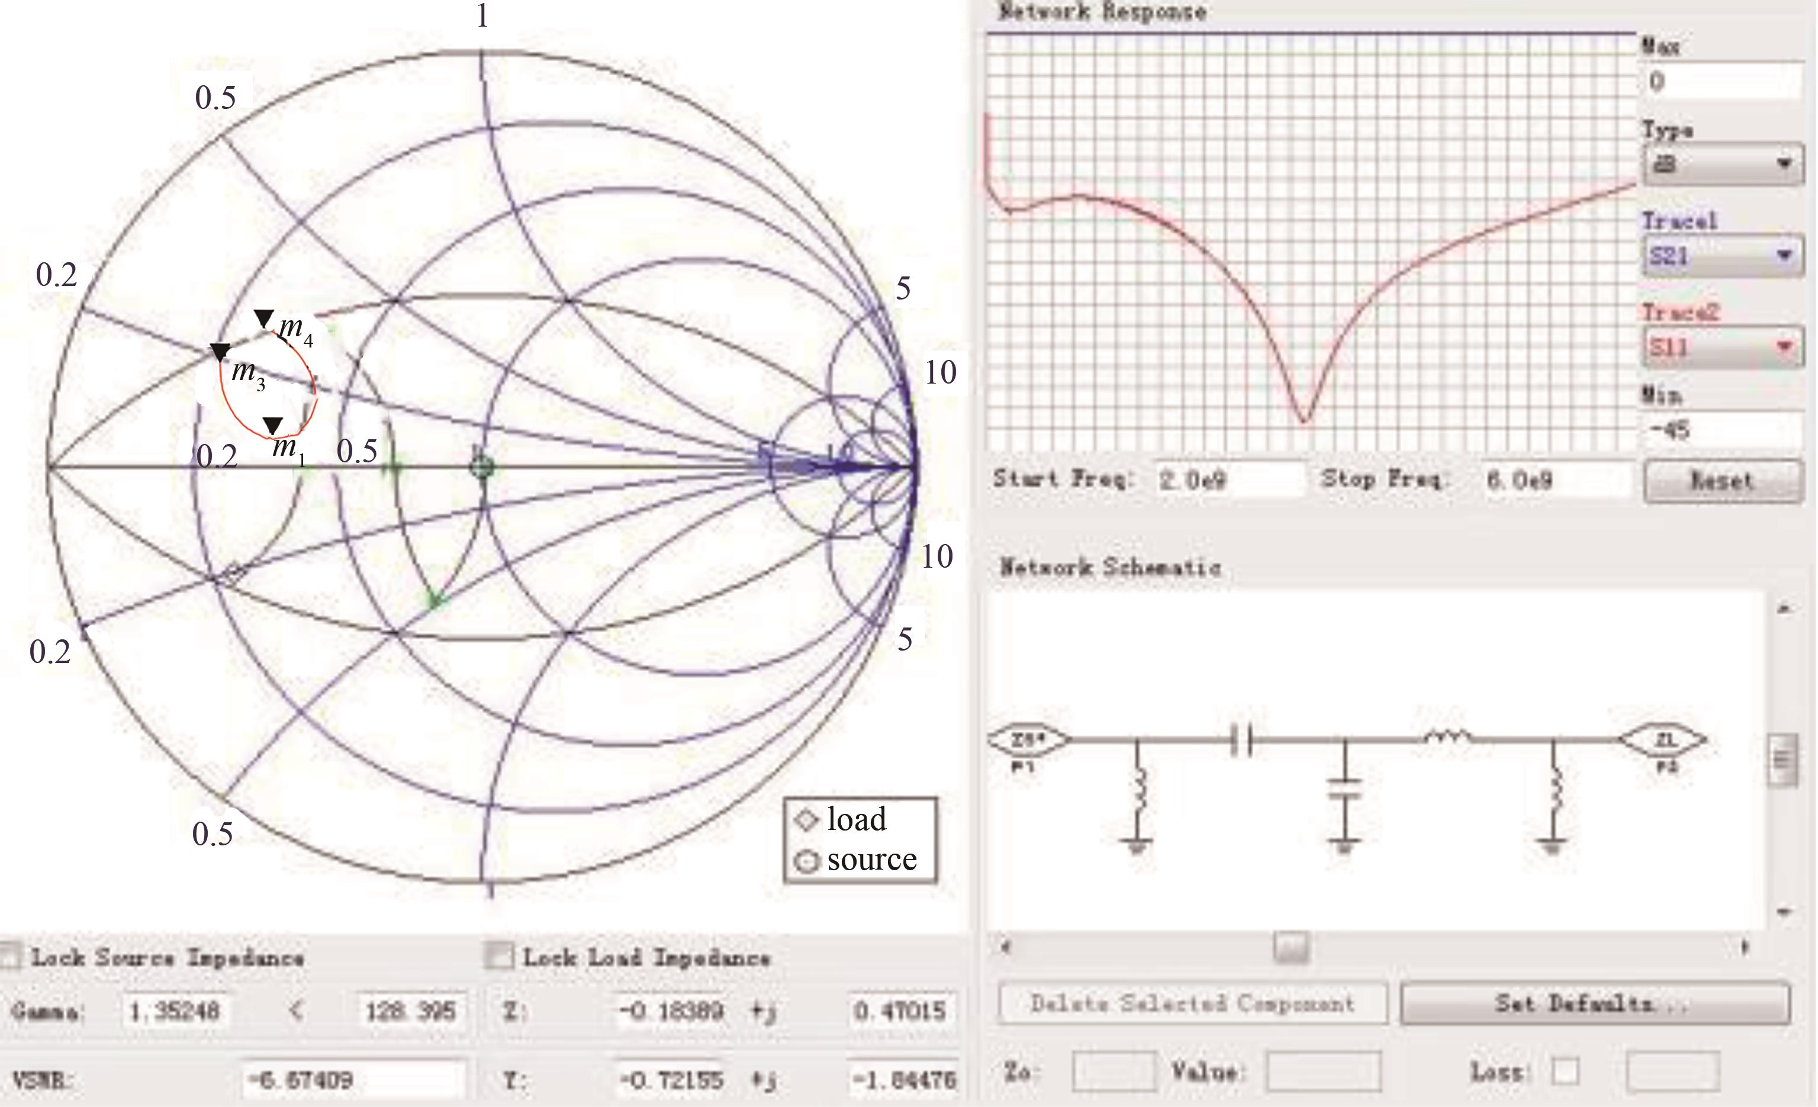Click the schematic scroll up arrow
The height and width of the screenshot is (1107, 1818).
1784,609
